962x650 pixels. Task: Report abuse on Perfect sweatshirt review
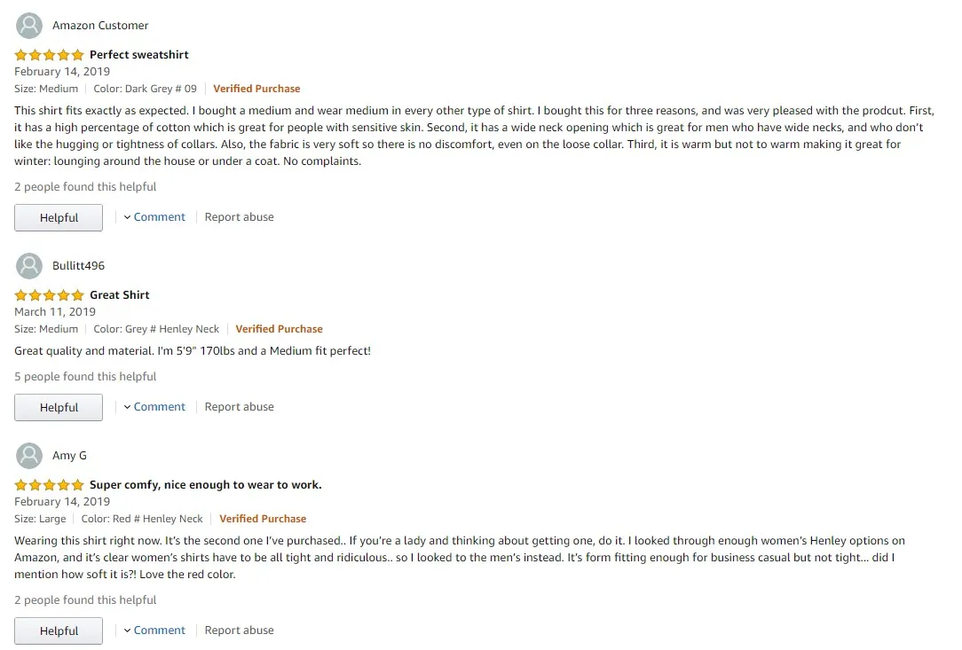[x=239, y=217]
